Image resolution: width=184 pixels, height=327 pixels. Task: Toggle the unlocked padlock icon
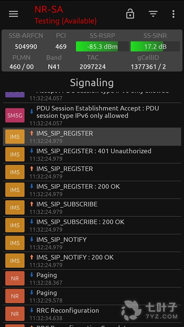pos(130,14)
